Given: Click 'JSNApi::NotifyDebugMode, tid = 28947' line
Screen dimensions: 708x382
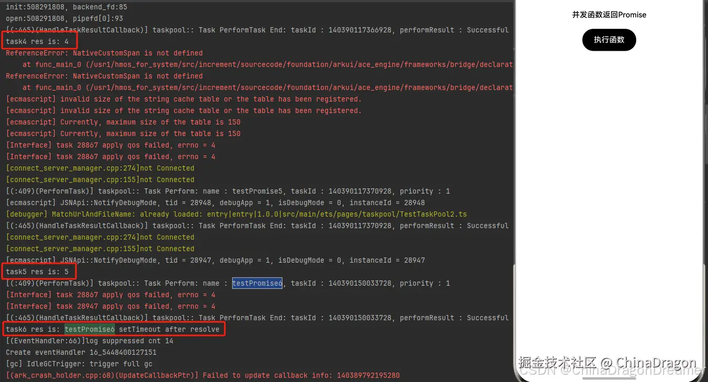Looking at the screenshot, I should point(215,260).
